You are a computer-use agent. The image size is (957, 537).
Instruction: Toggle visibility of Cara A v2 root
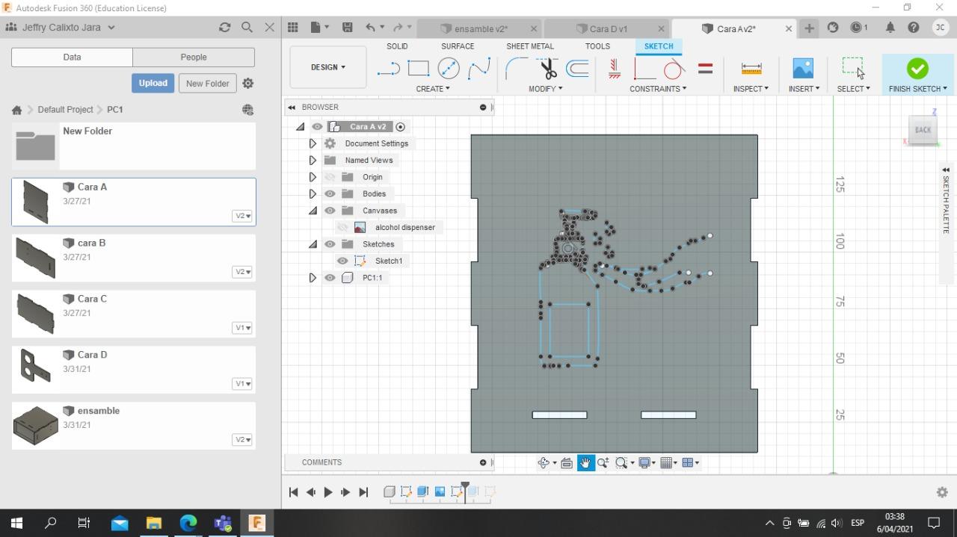click(x=317, y=126)
